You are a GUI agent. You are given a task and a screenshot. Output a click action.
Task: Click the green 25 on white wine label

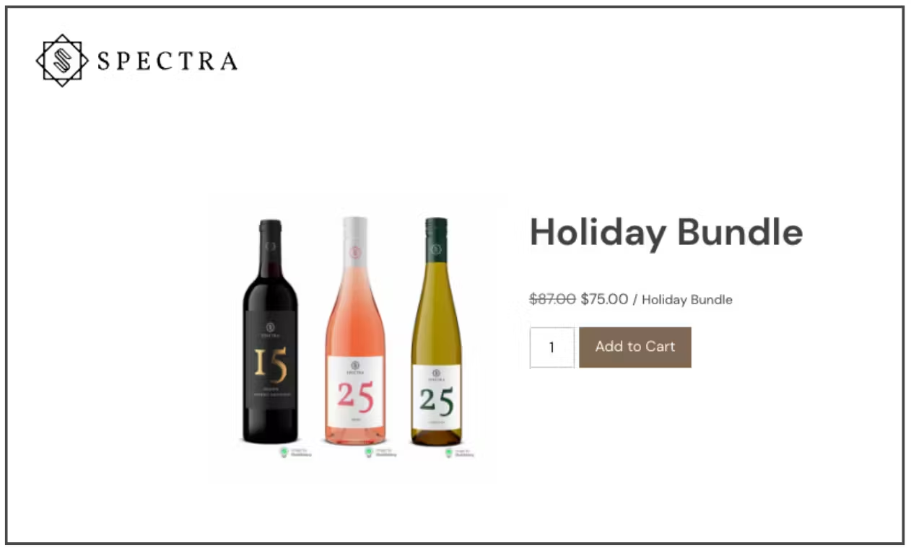point(437,401)
